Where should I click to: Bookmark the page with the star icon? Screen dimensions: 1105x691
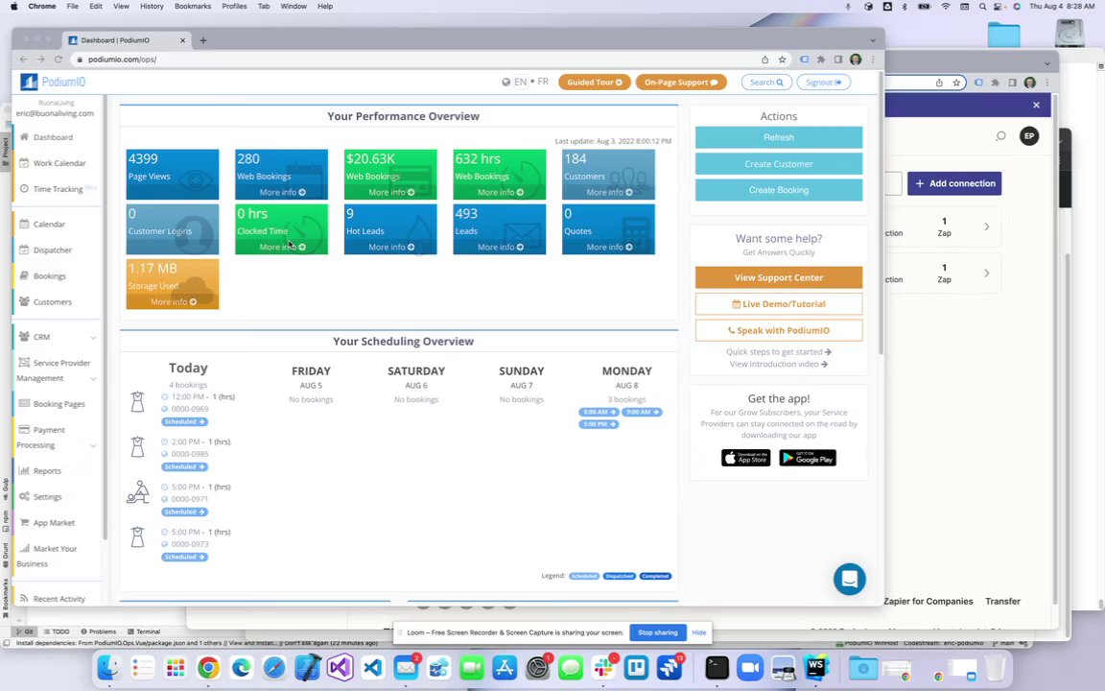[x=783, y=60]
